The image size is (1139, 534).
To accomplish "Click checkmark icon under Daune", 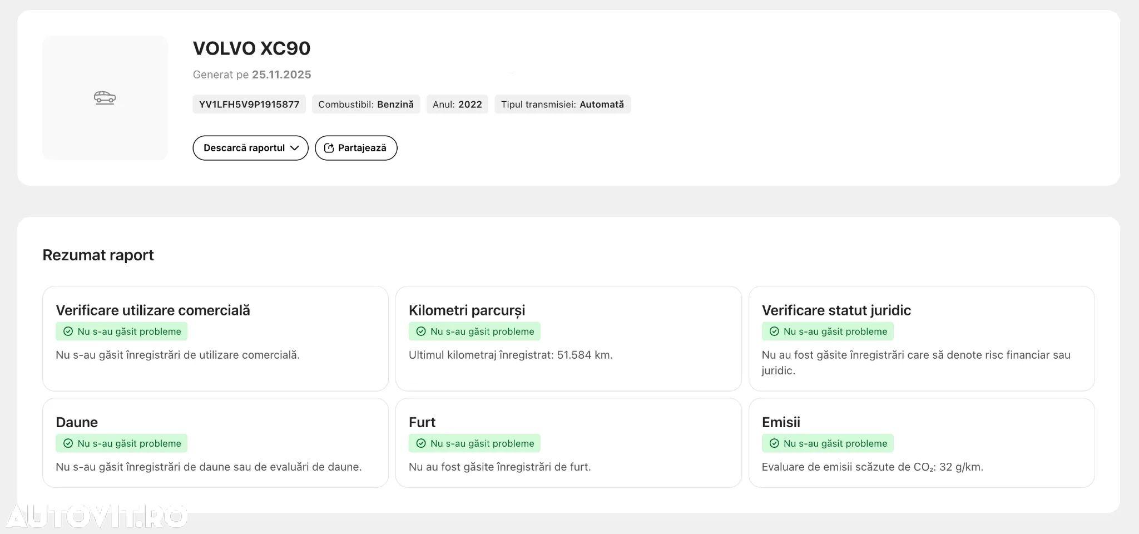I will (68, 443).
